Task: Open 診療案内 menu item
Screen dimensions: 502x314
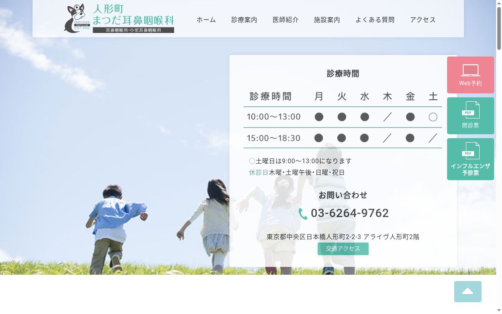Action: pyautogui.click(x=244, y=20)
